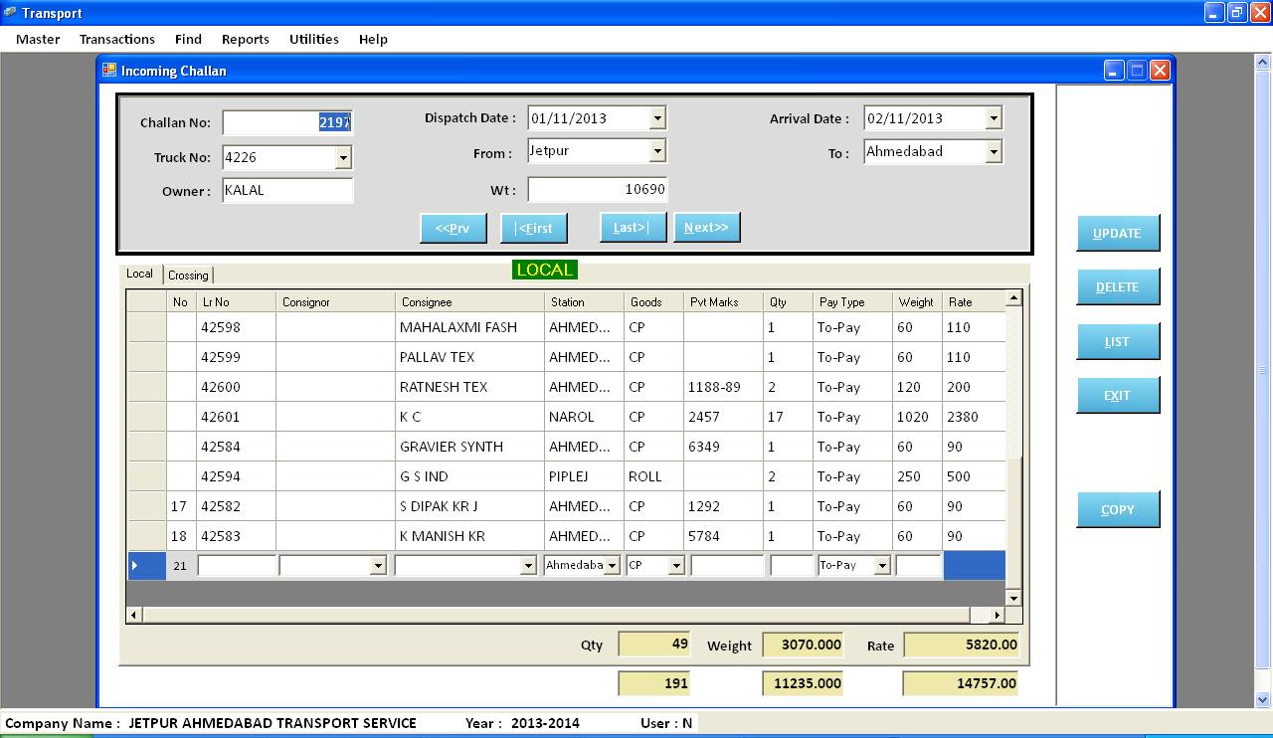This screenshot has height=738, width=1273.
Task: Click the Incoming Challan window icon
Action: pos(109,70)
